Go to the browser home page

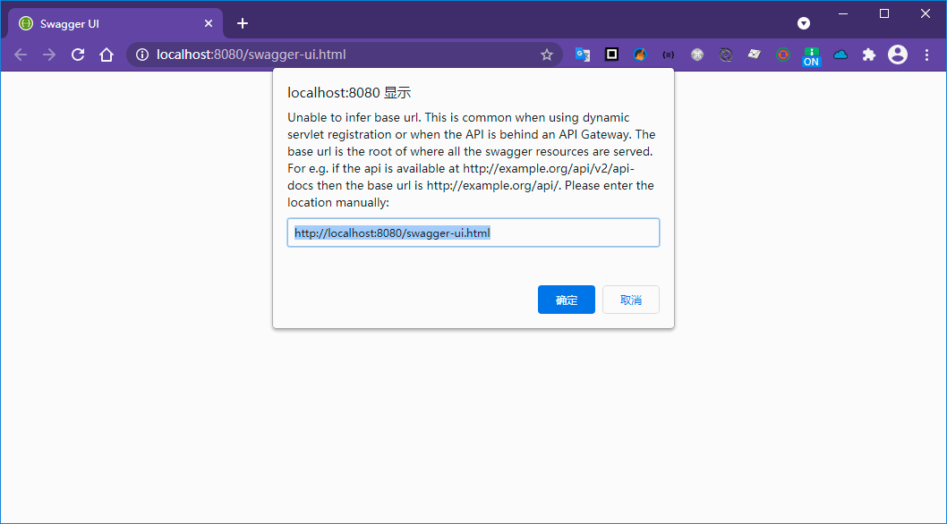pos(107,55)
